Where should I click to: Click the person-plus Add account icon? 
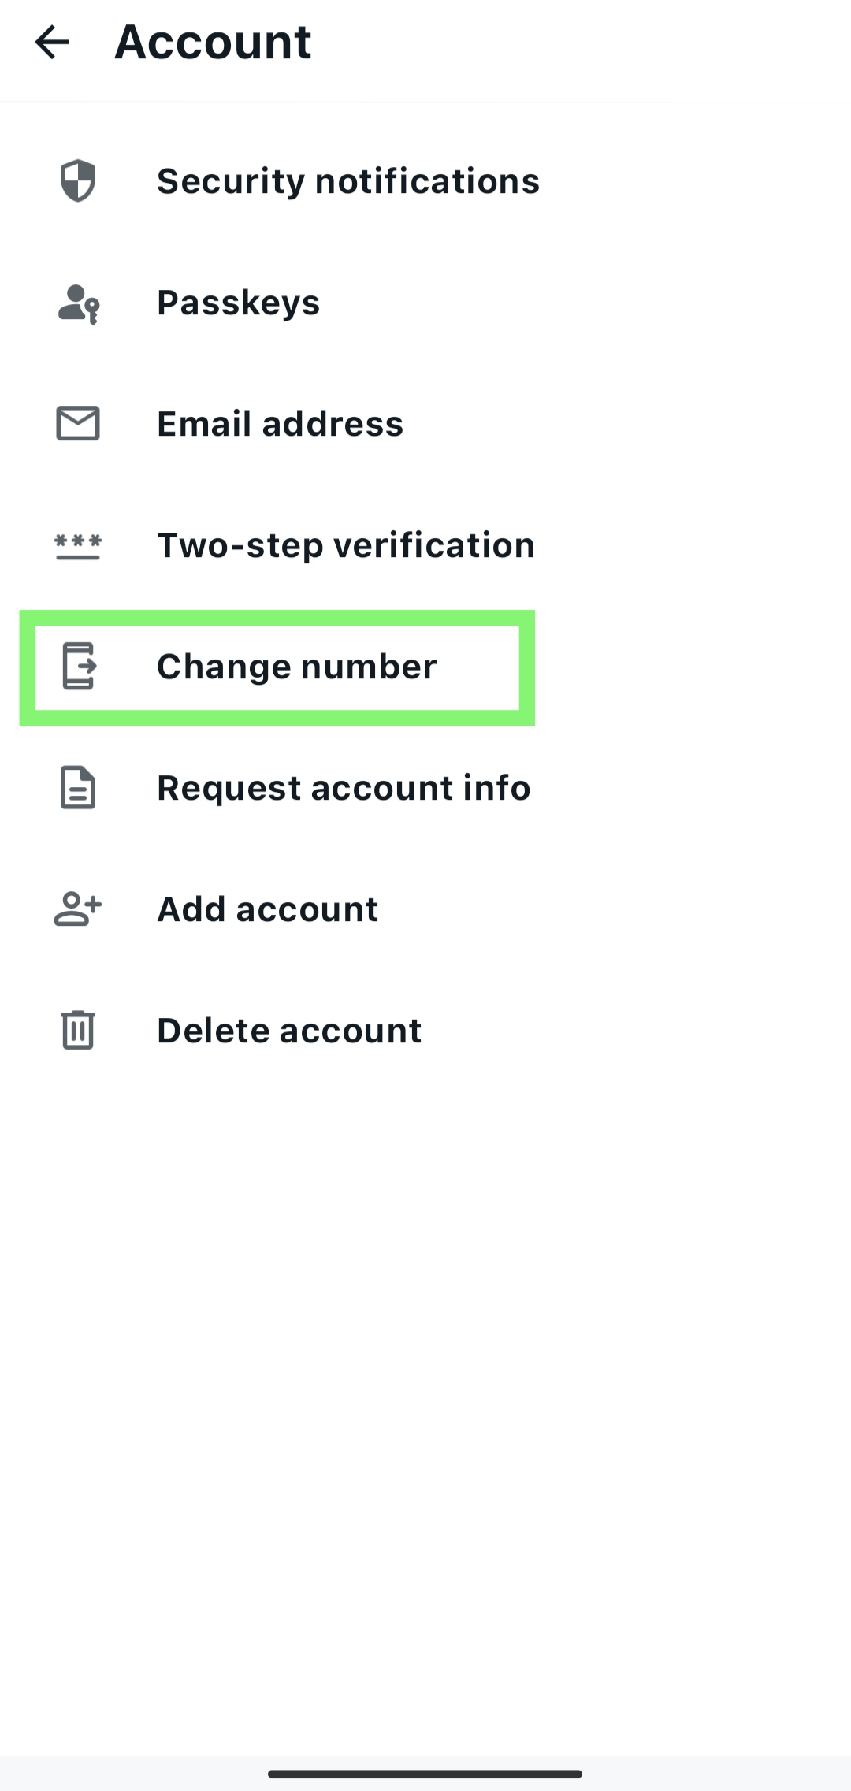tap(78, 909)
